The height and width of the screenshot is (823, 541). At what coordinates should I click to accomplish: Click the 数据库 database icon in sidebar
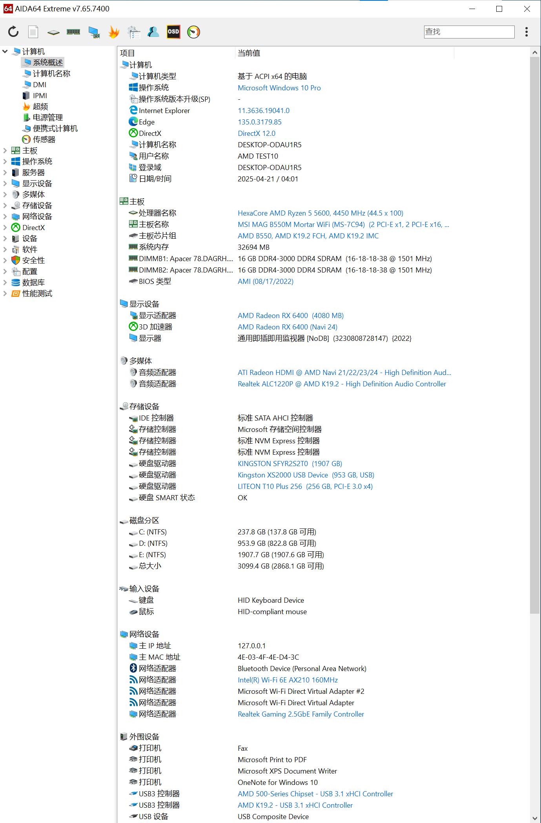click(x=16, y=282)
